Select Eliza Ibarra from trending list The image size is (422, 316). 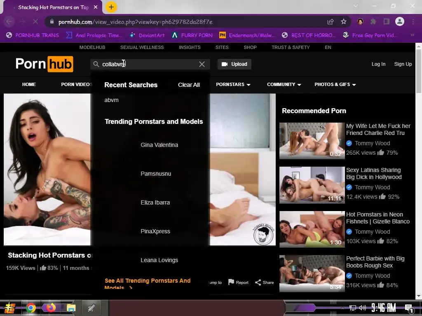point(155,202)
